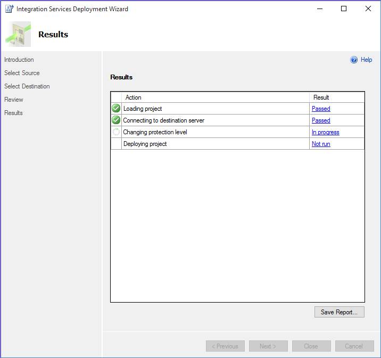381x358 pixels.
Task: Click the greyed-out Close button
Action: pos(311,346)
